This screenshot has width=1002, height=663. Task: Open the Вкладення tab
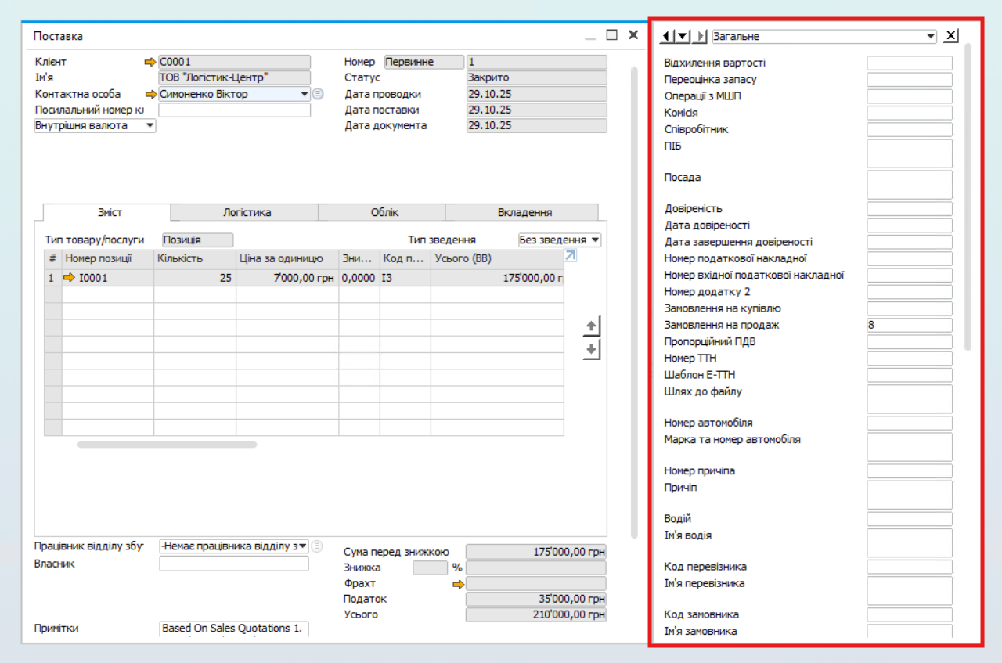pyautogui.click(x=524, y=212)
